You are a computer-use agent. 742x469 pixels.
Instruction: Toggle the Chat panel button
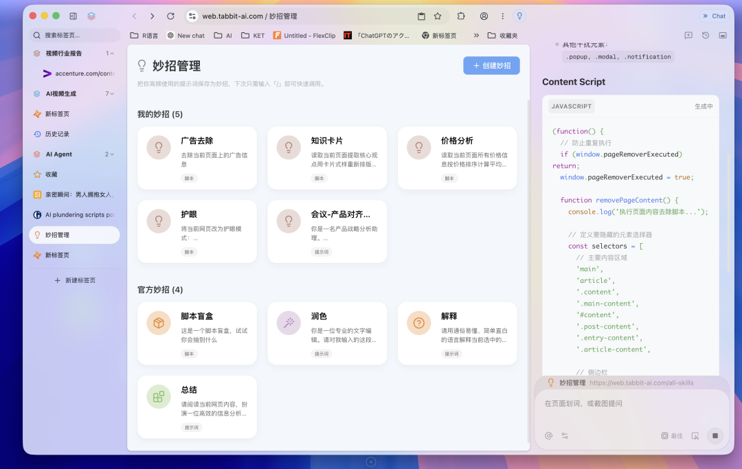(714, 16)
